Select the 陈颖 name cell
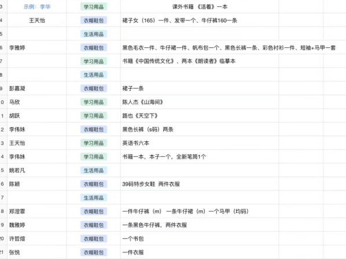The image size is (346, 259). pyautogui.click(x=37, y=184)
